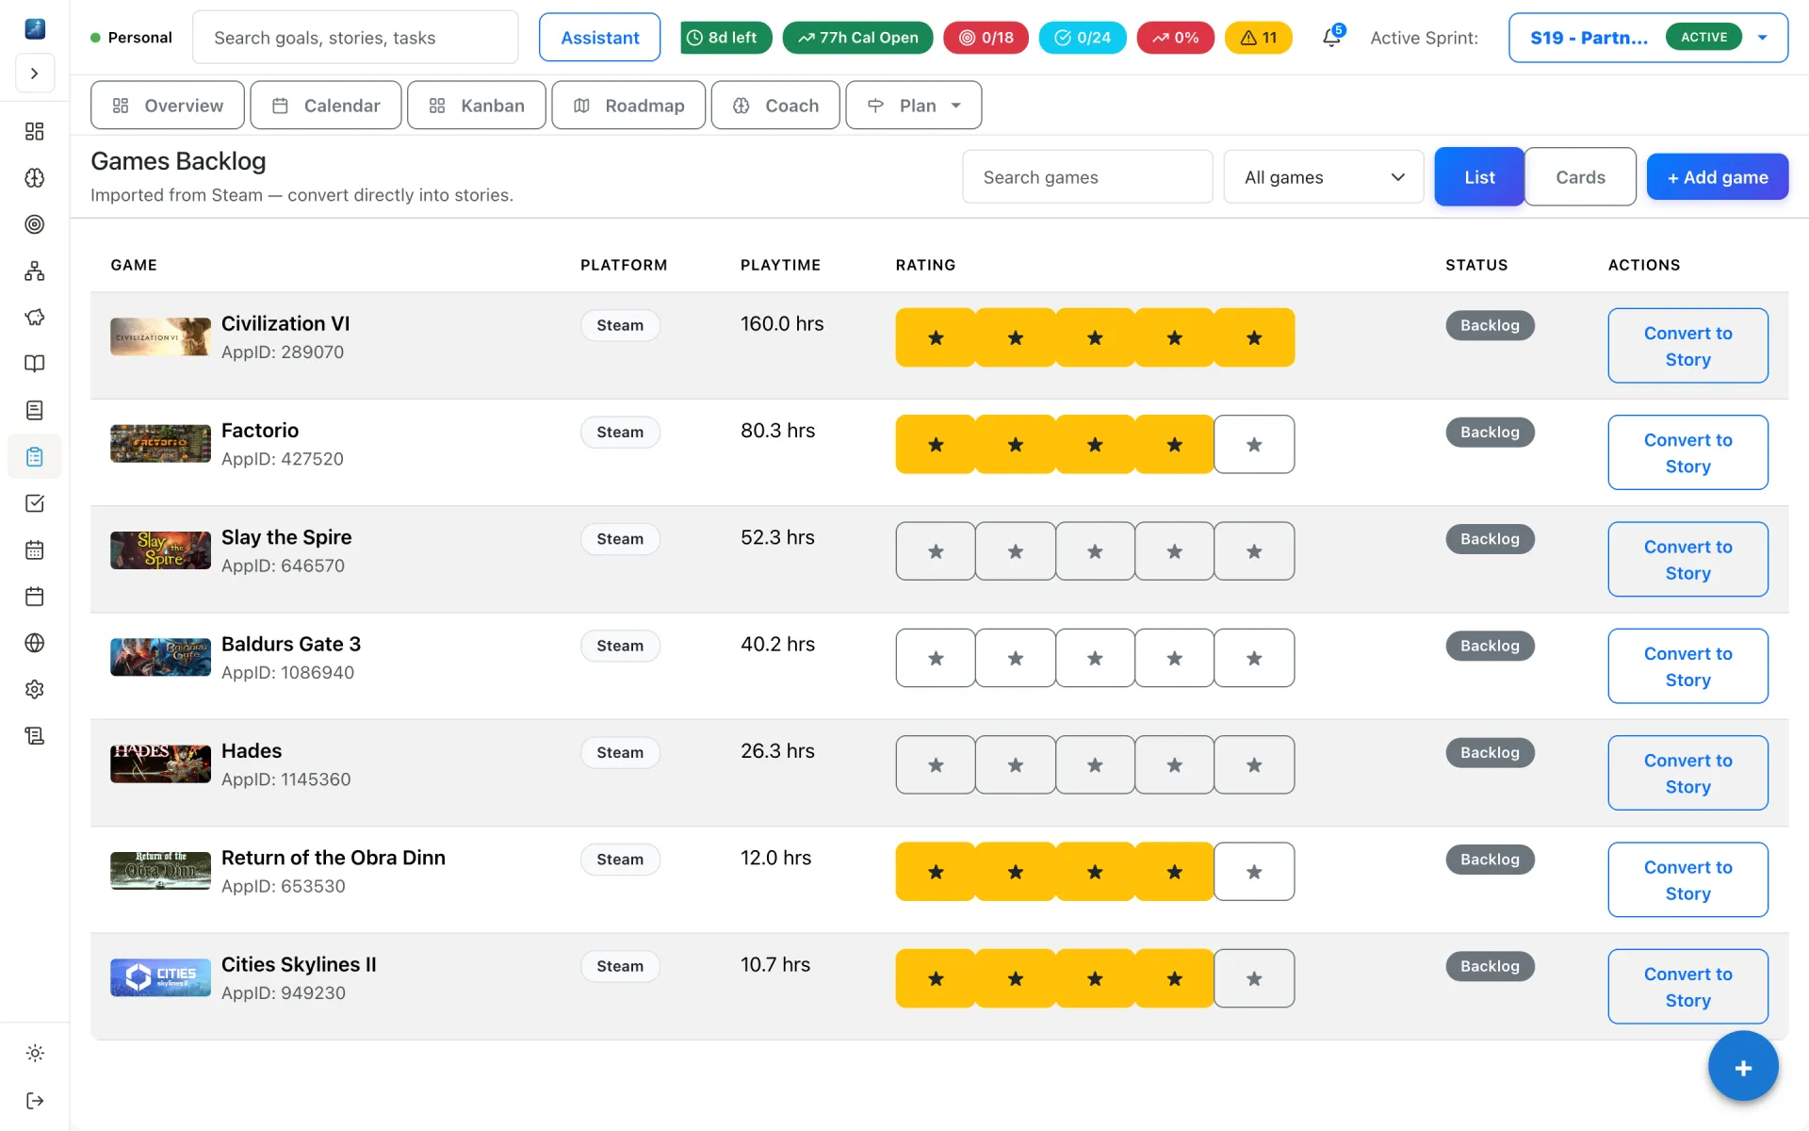Open the Active Sprint S19 dropdown
The width and height of the screenshot is (1809, 1131).
(1648, 38)
